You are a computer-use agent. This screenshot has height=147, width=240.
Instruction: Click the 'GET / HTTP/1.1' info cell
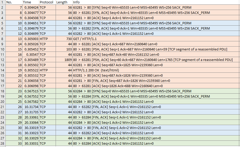tap(156, 39)
